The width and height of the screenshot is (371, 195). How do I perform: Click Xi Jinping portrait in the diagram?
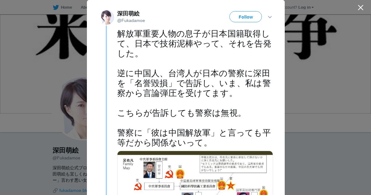pyautogui.click(x=149, y=170)
